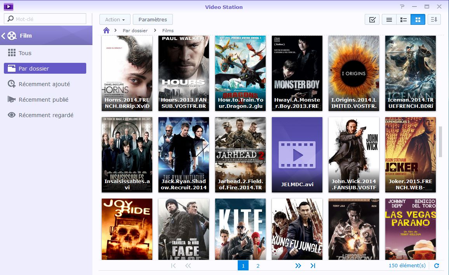Refresh the video list

437,266
